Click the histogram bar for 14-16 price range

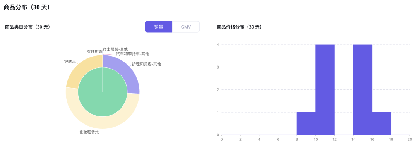363,89
